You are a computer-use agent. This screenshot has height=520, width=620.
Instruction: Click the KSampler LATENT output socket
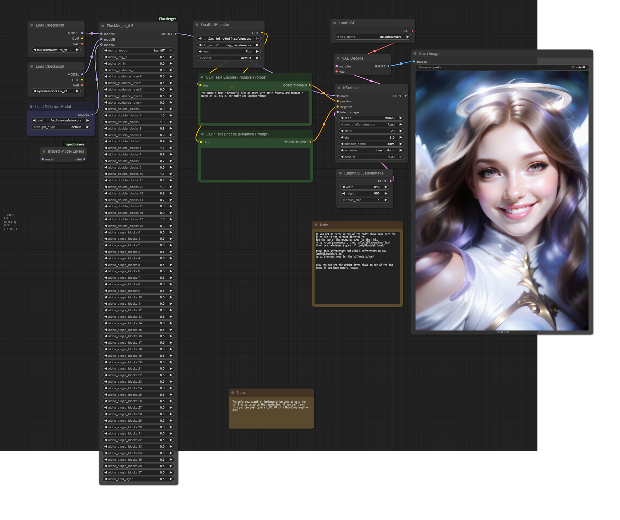405,96
